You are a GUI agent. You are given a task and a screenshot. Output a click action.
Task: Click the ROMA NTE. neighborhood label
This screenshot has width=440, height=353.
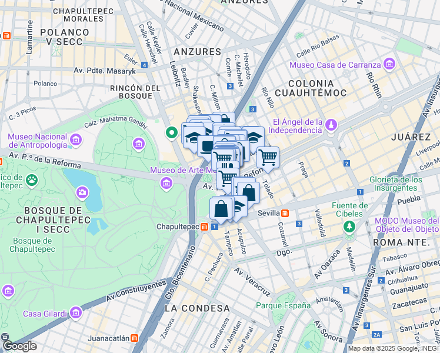tap(402, 242)
